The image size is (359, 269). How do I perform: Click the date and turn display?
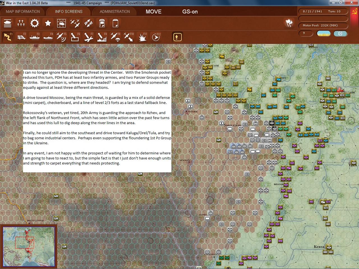click(x=323, y=11)
